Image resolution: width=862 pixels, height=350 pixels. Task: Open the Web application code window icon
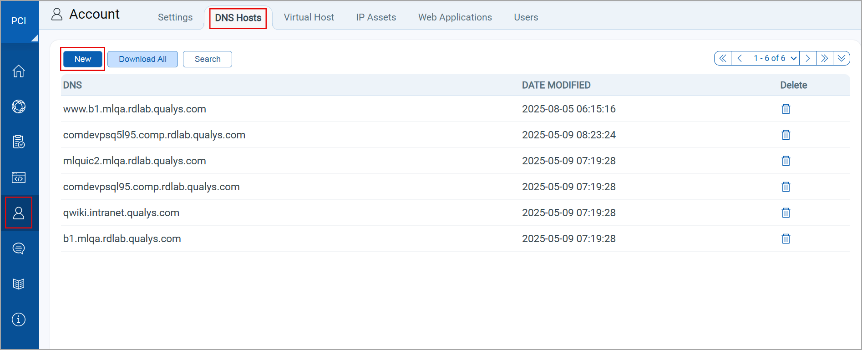(19, 178)
